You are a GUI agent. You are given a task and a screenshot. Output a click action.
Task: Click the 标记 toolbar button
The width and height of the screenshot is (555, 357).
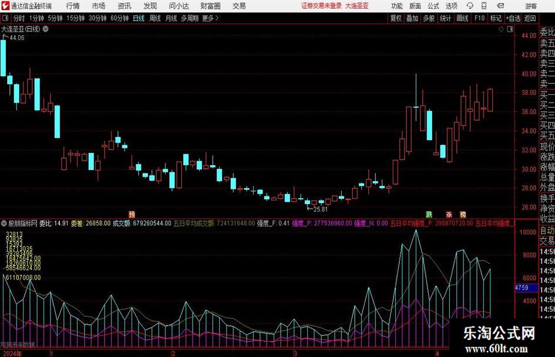pos(496,18)
